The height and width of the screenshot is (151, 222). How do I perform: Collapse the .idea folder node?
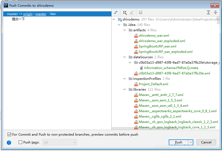[119, 25]
